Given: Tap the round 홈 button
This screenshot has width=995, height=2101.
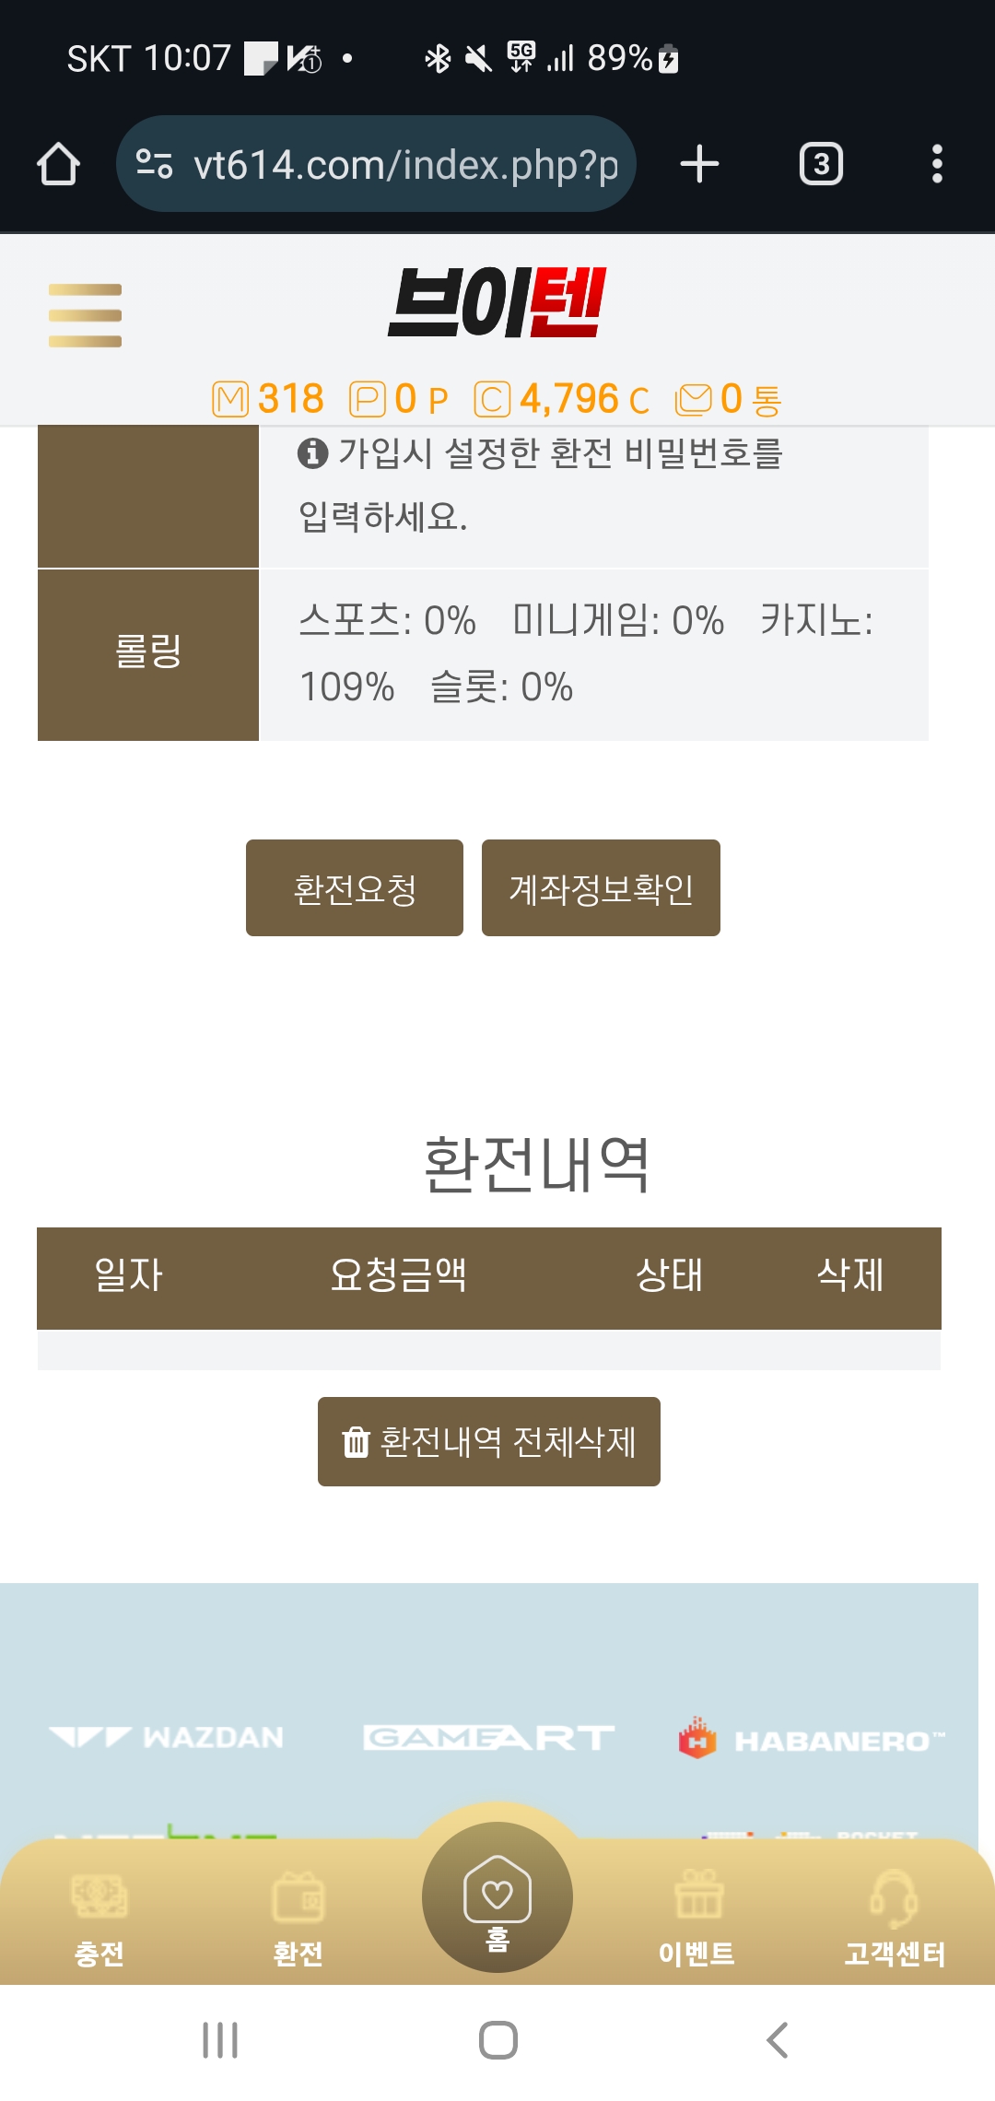Looking at the screenshot, I should coord(497,1897).
